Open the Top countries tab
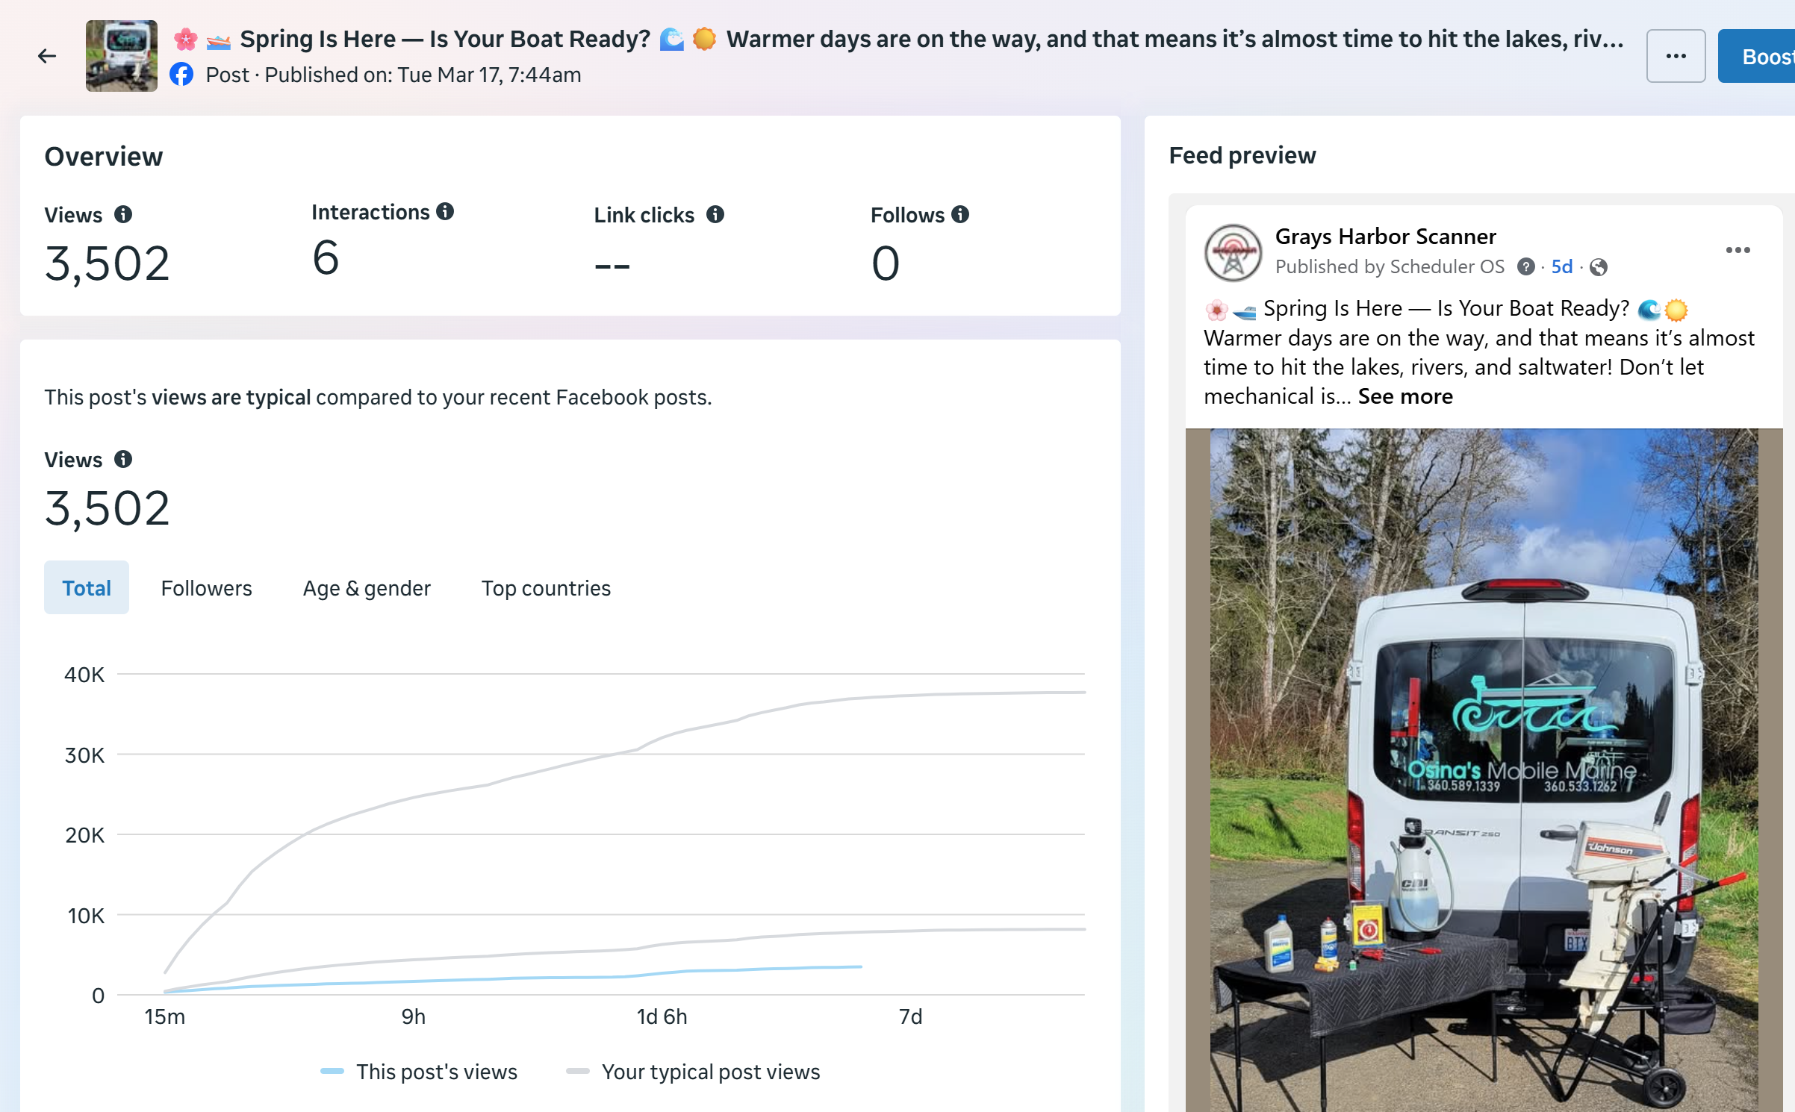The width and height of the screenshot is (1795, 1112). tap(546, 588)
